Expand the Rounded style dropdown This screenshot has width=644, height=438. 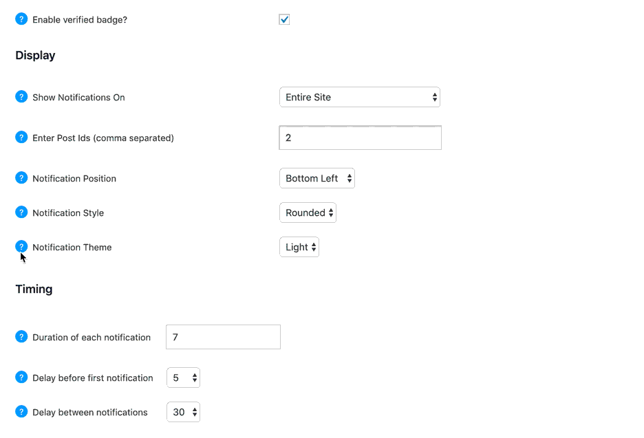tap(308, 212)
